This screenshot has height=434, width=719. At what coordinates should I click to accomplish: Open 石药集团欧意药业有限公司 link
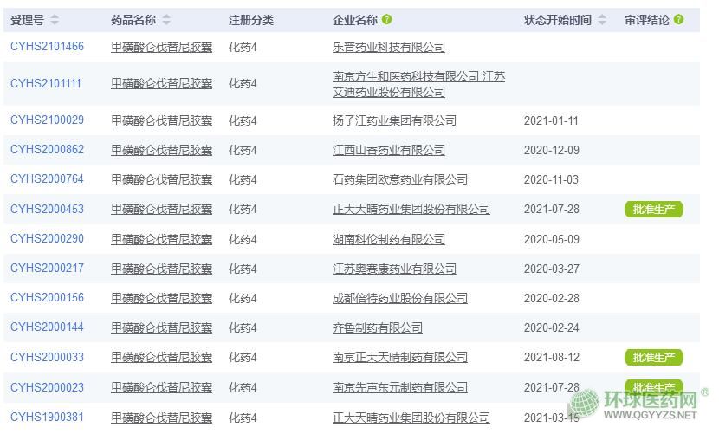(x=399, y=179)
